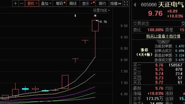Screen dimensions: 185x104
Task: Open 设置均线 moving average settings
Action: [x=101, y=10]
